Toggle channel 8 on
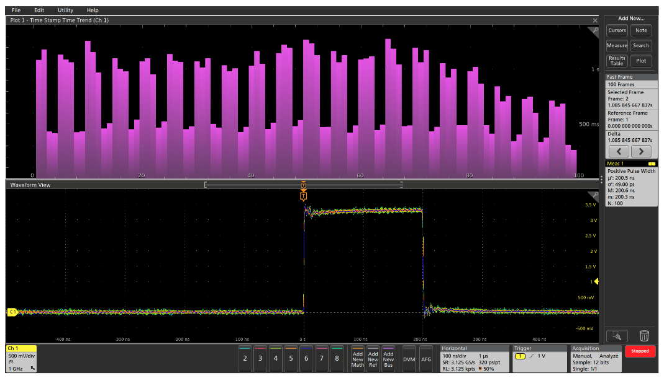 click(x=337, y=359)
